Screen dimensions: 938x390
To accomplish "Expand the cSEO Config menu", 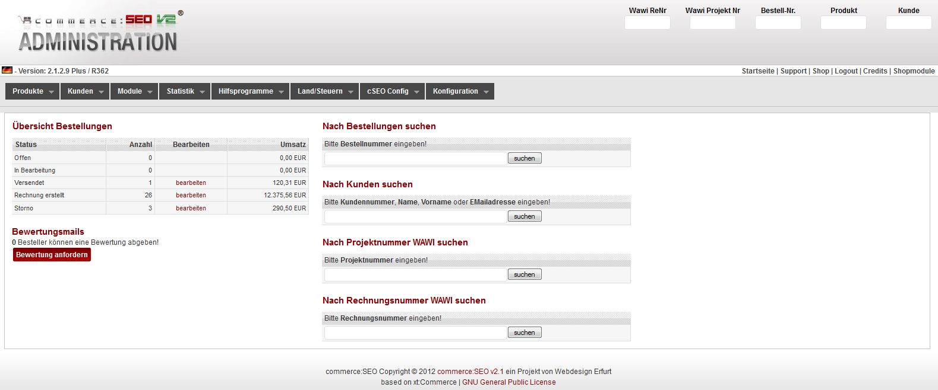I will coord(393,91).
